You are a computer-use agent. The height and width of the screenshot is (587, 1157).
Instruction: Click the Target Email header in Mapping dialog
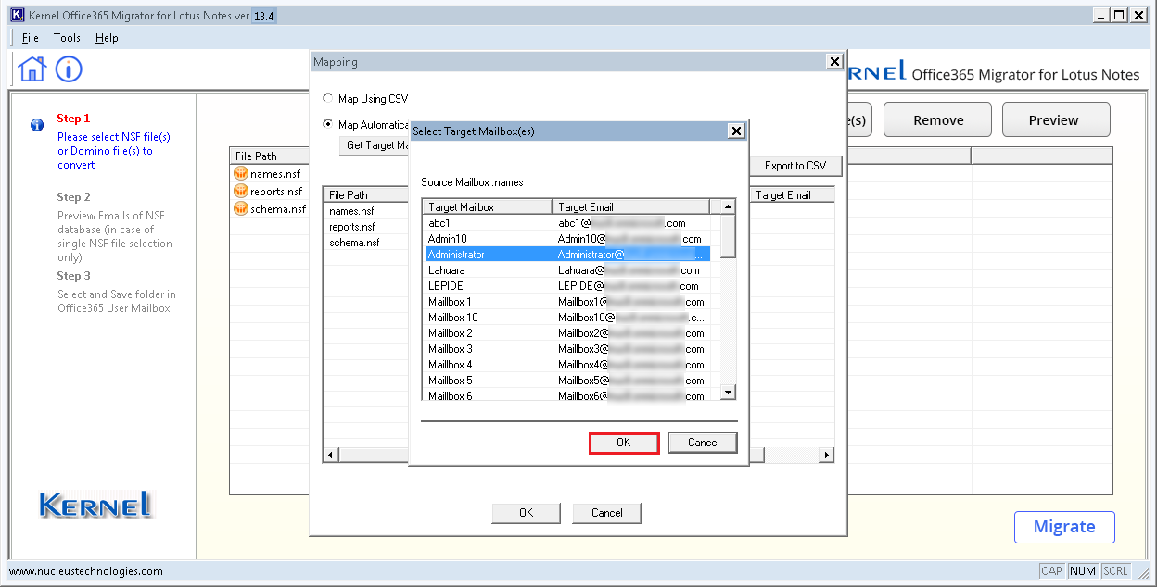coord(791,195)
